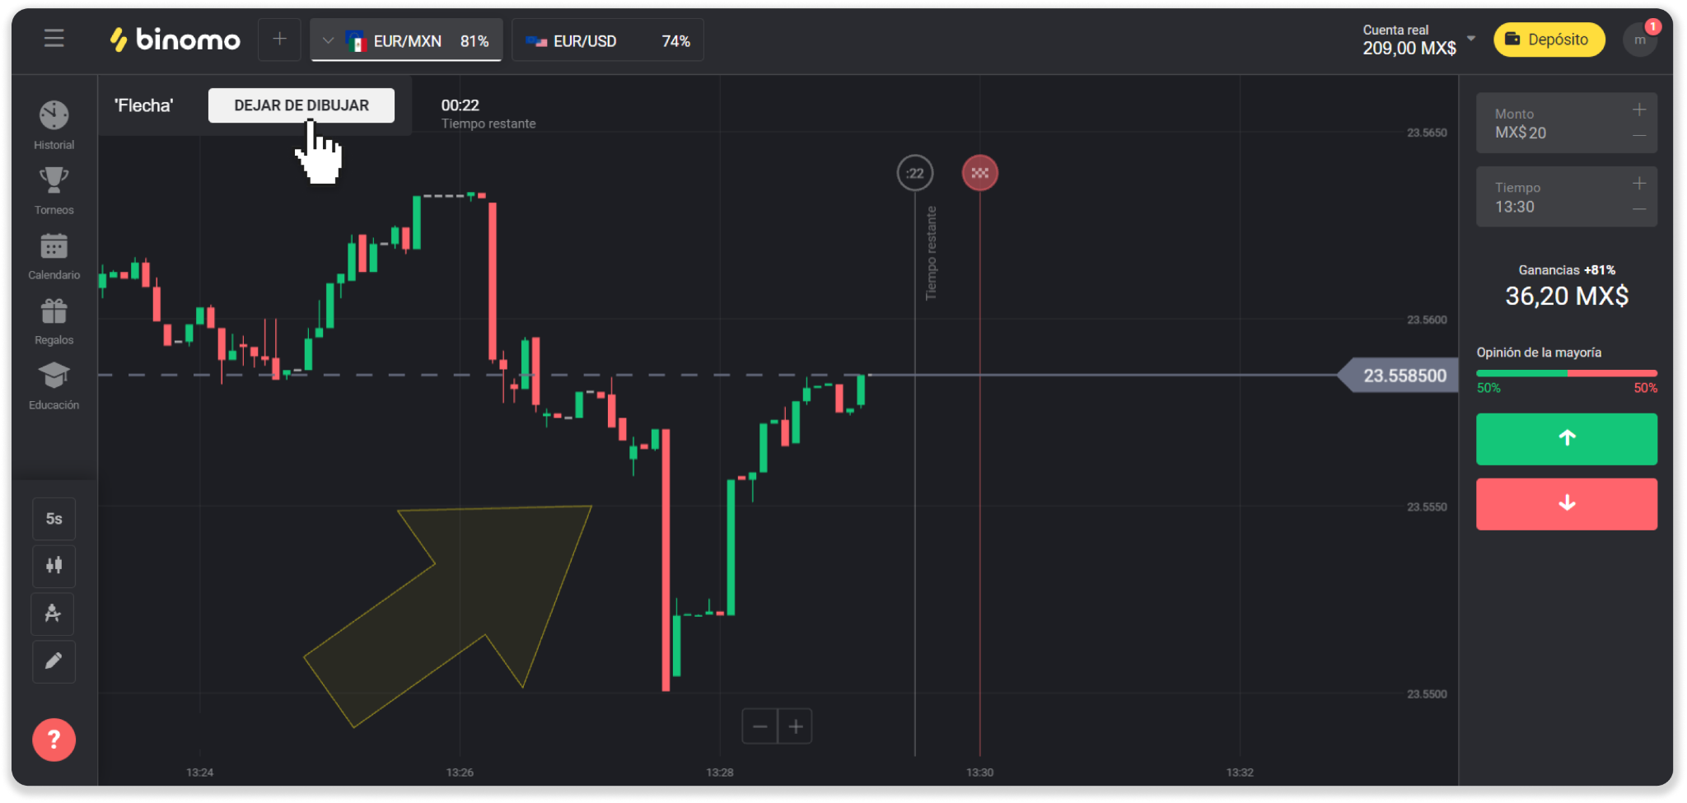Screen dimensions: 1687x803
Task: Increase the Monto amount with plus
Action: click(x=1639, y=110)
